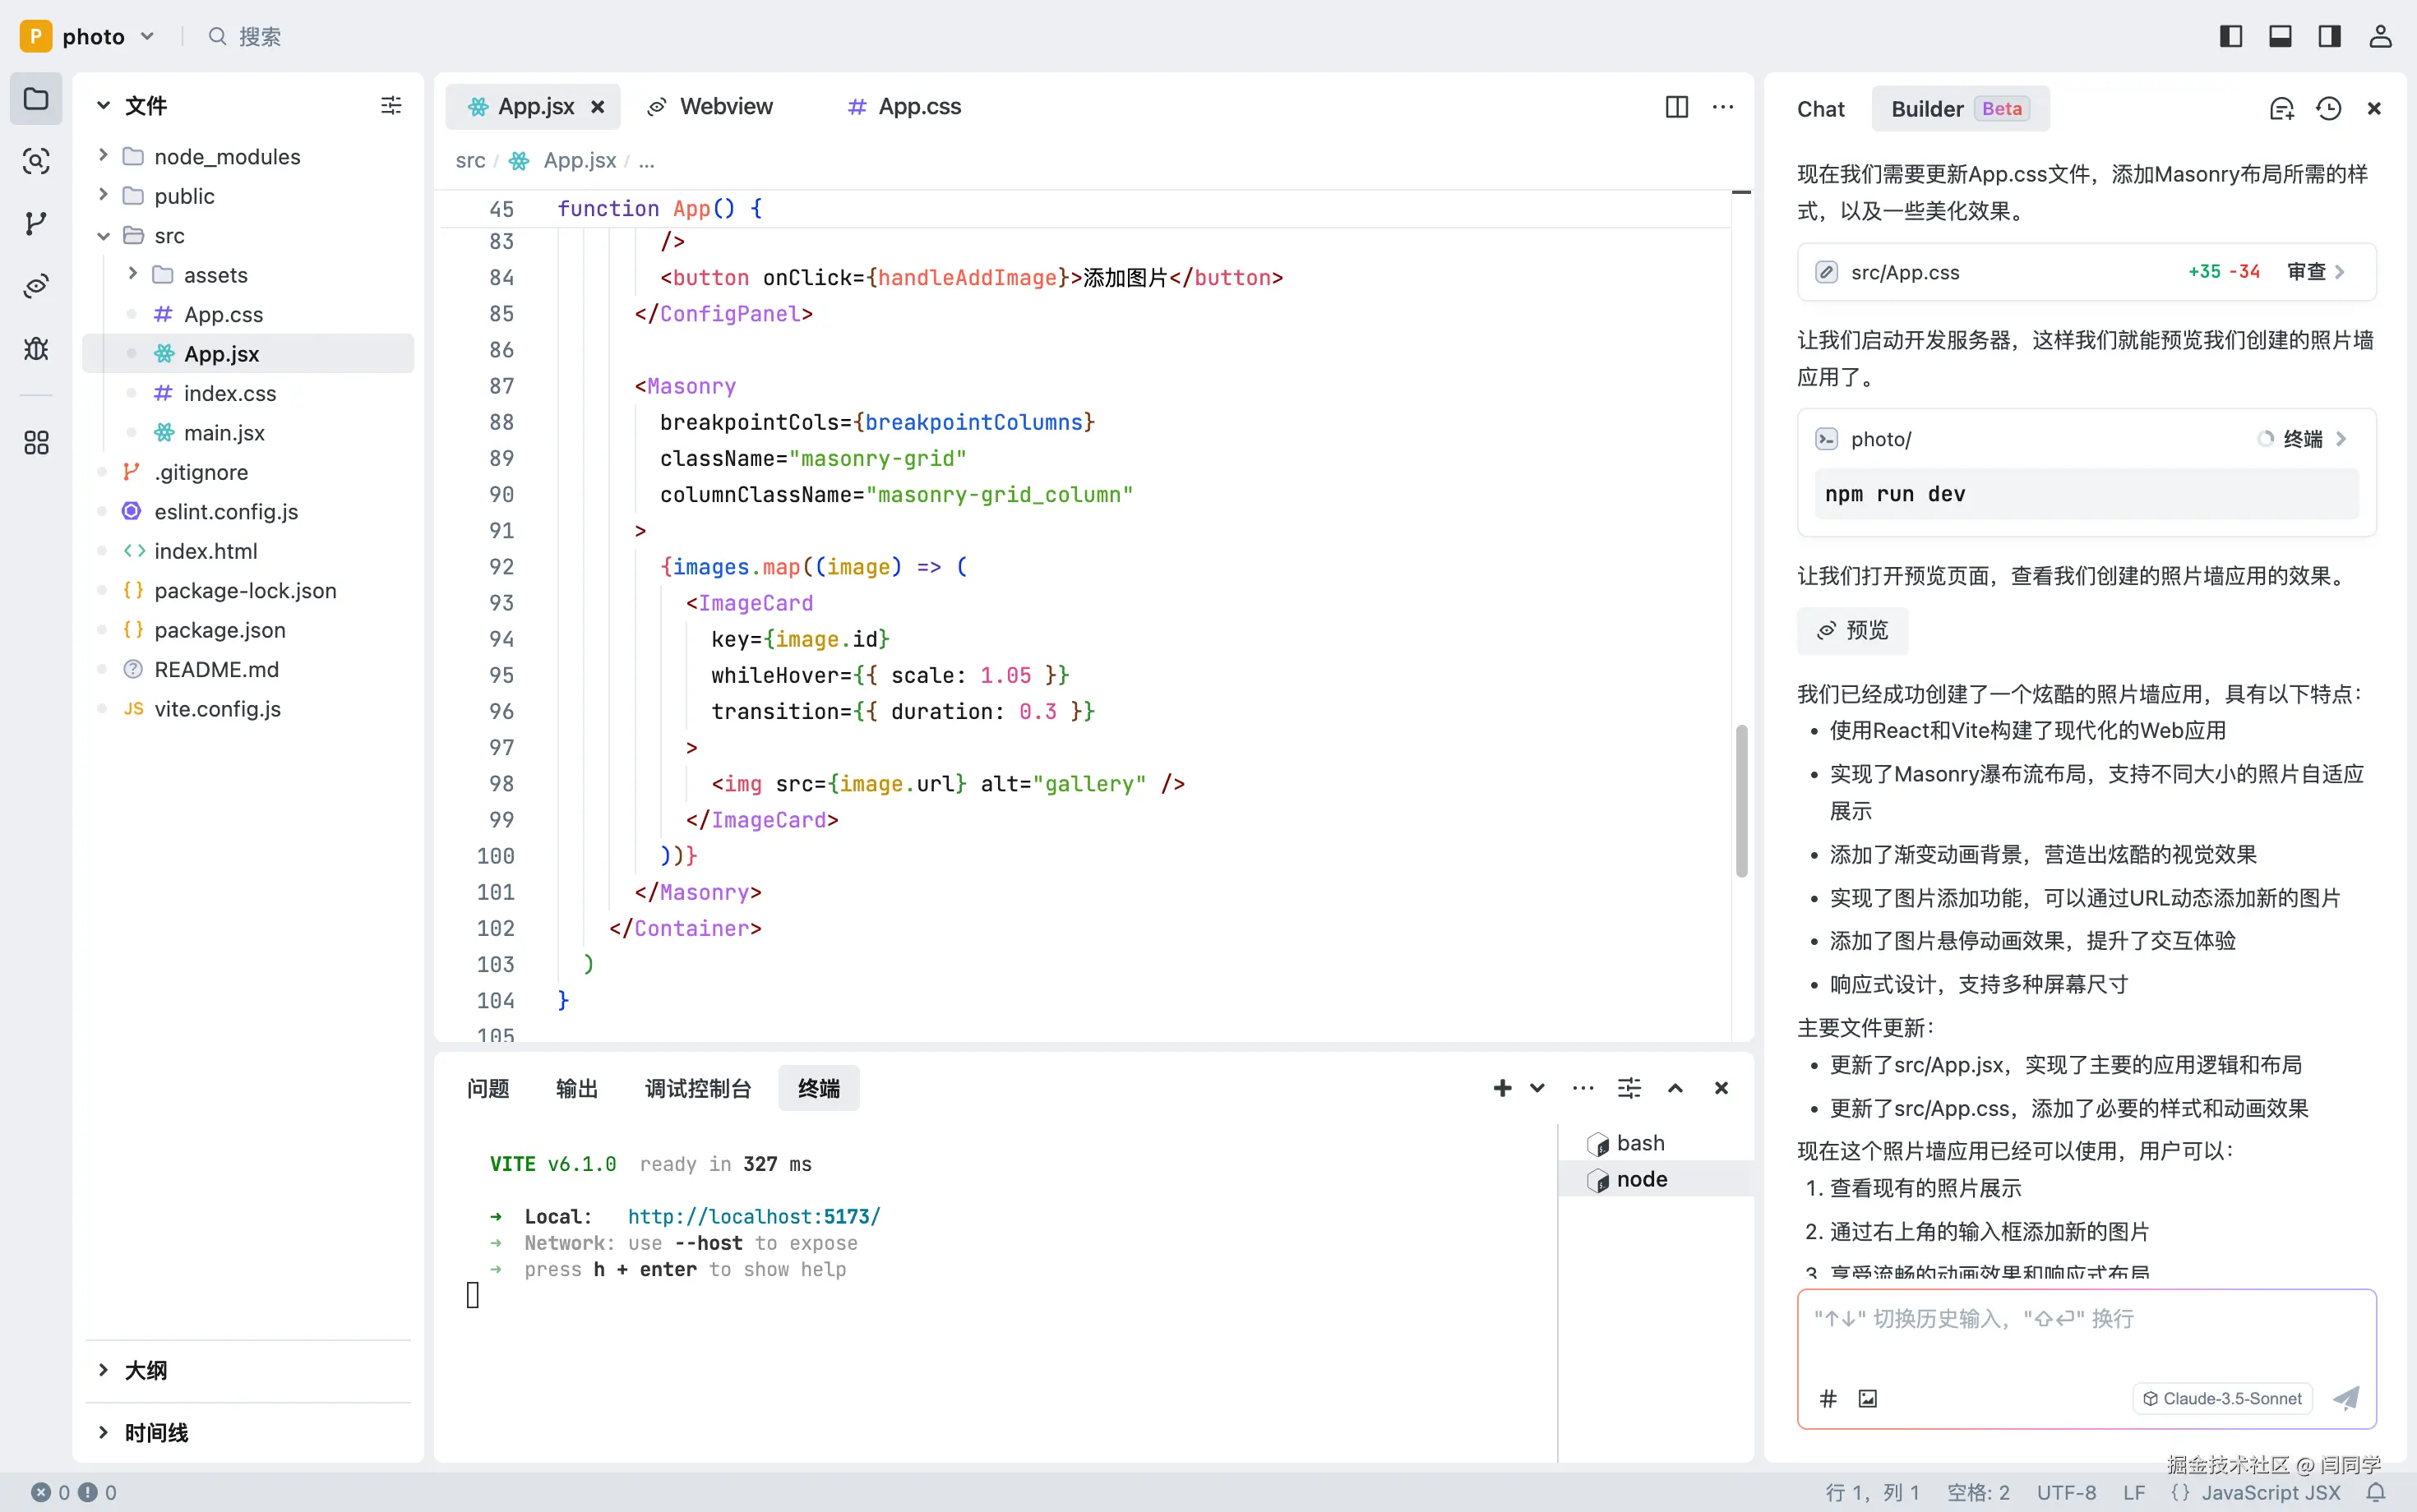Switch to the 调试控制台 tab
The height and width of the screenshot is (1512, 2417).
pyautogui.click(x=697, y=1088)
